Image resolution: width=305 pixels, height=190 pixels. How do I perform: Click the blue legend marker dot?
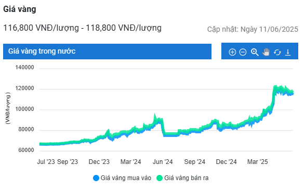[x=96, y=178]
